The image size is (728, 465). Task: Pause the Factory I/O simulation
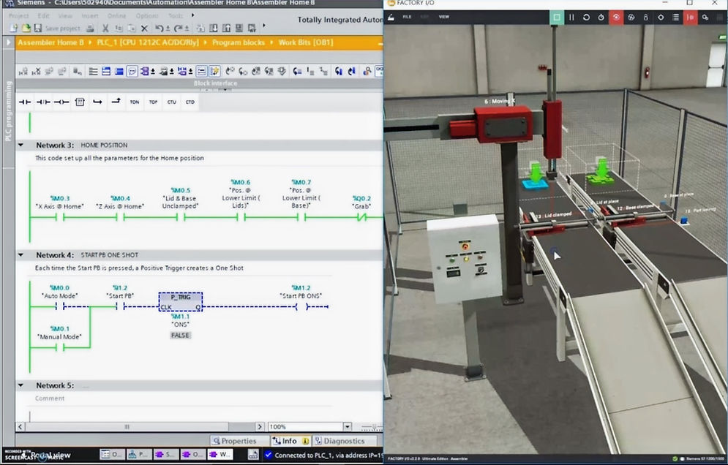[x=571, y=17]
